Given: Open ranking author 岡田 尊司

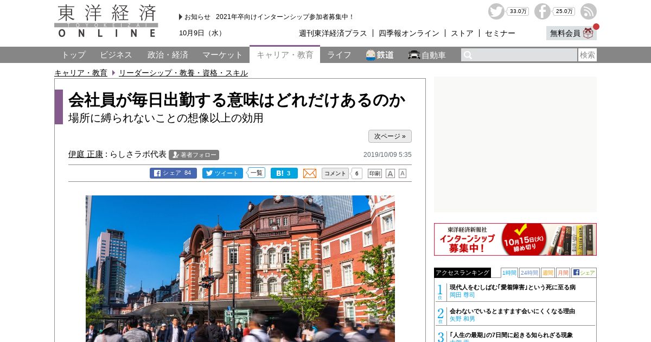Looking at the screenshot, I should 462,295.
